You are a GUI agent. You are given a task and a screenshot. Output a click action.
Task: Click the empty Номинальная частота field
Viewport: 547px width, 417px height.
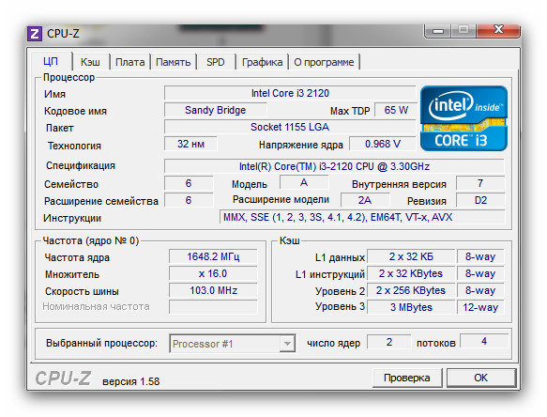213,306
